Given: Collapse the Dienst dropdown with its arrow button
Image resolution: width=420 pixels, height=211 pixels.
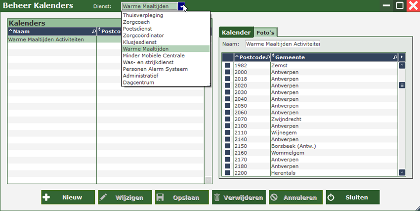Looking at the screenshot, I should click(182, 6).
